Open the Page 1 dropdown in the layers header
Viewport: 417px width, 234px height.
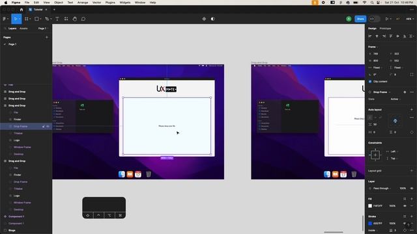click(x=43, y=29)
